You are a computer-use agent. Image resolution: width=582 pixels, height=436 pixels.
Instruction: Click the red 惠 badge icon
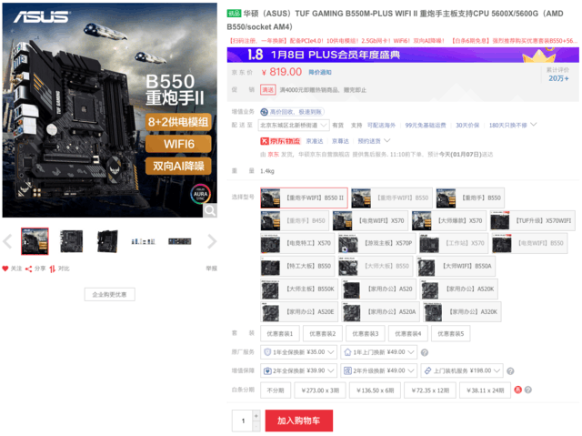[517, 390]
